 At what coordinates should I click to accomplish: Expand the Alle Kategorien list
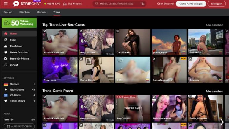[19, 126]
